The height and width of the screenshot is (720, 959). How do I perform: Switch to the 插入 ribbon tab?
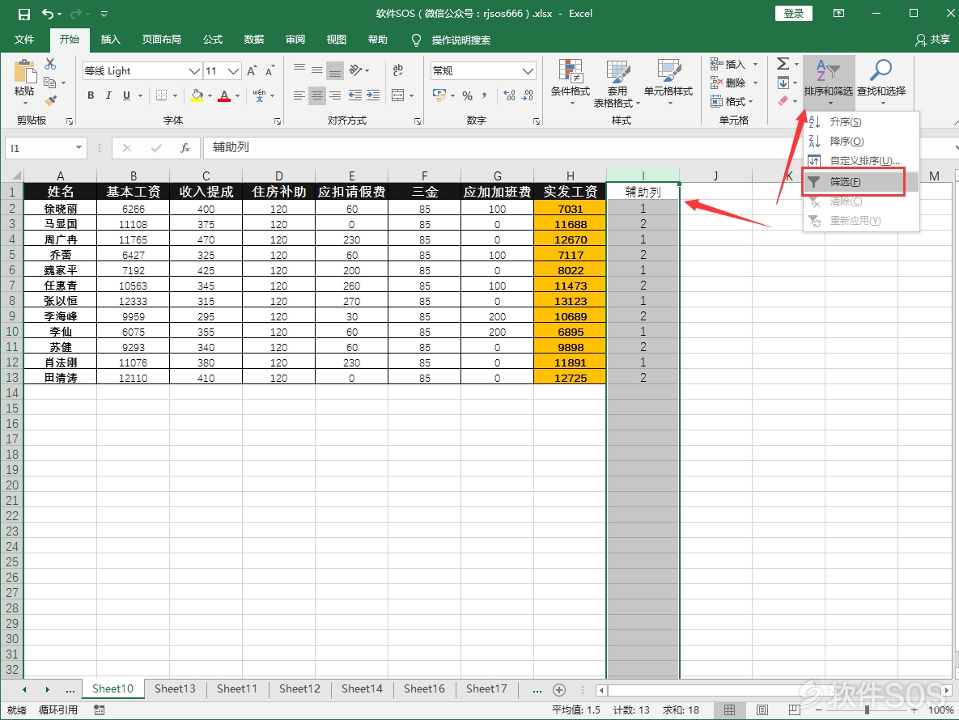[x=111, y=40]
